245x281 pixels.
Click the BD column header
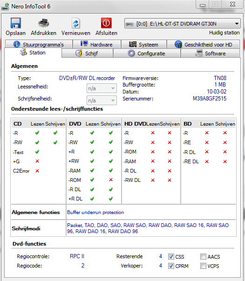(188, 124)
